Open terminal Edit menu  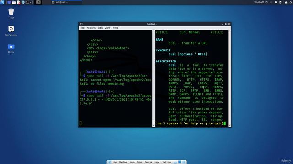tap(100, 28)
